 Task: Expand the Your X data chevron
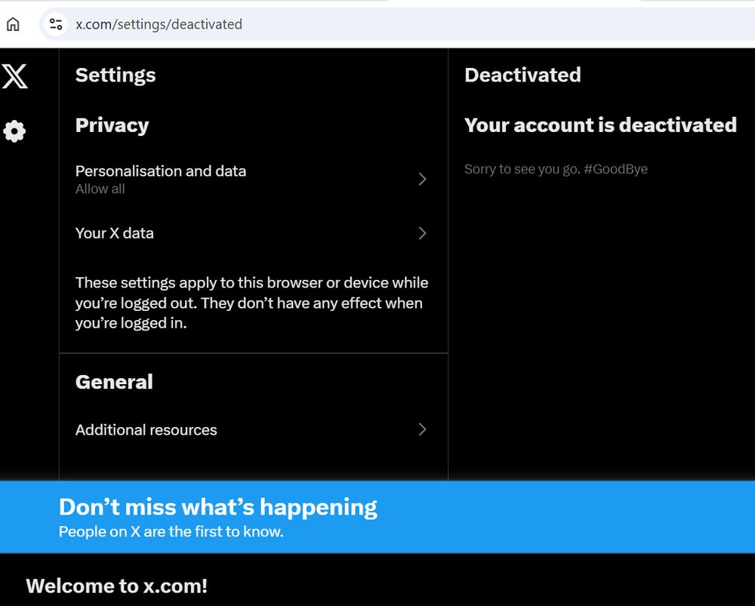click(x=422, y=233)
